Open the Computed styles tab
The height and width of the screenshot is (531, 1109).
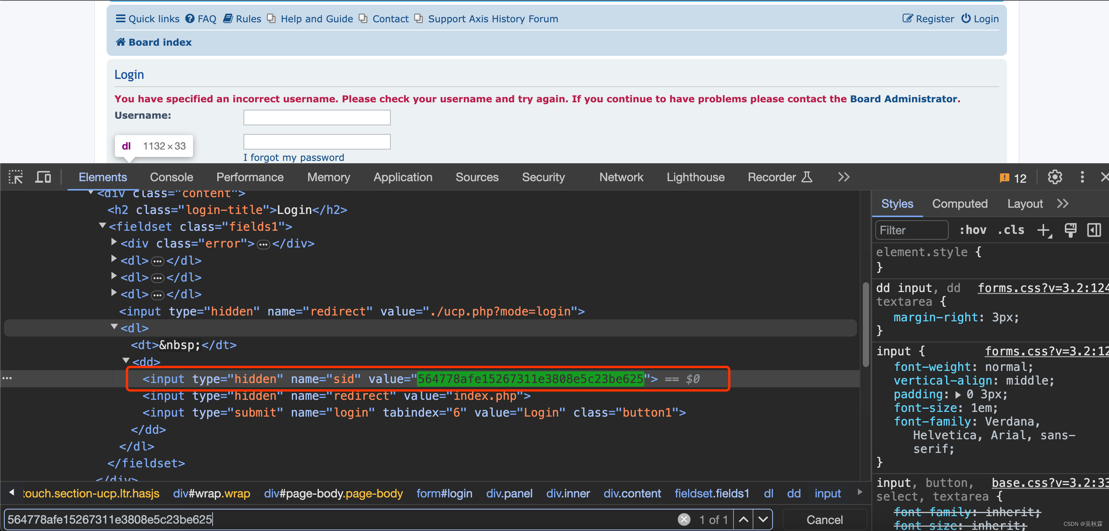click(x=960, y=204)
